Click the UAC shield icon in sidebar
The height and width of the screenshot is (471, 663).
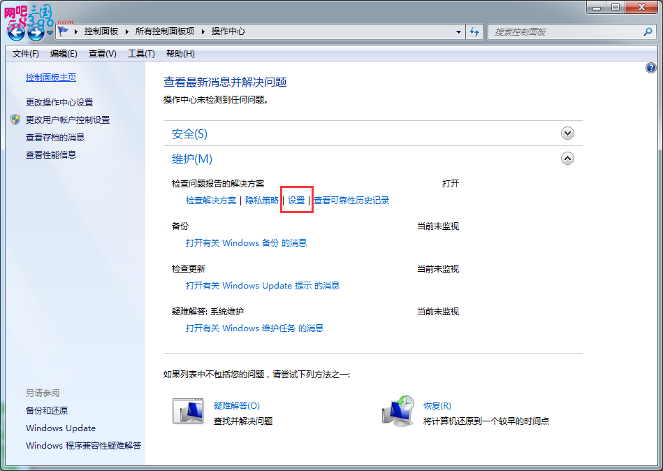point(15,119)
